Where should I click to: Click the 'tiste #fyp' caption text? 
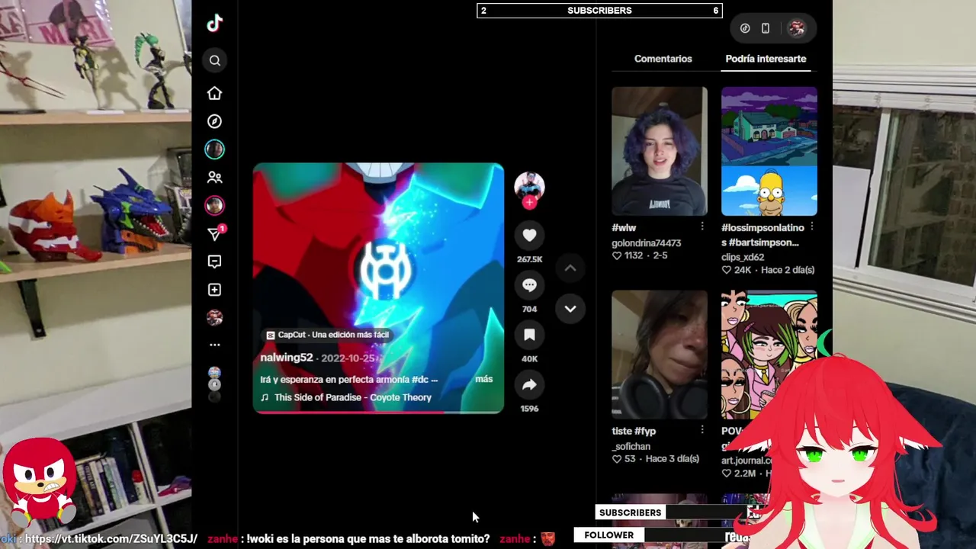tap(634, 432)
